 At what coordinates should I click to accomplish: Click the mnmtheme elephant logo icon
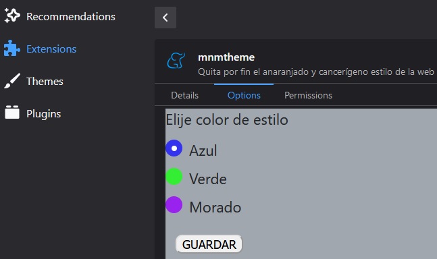(176, 61)
